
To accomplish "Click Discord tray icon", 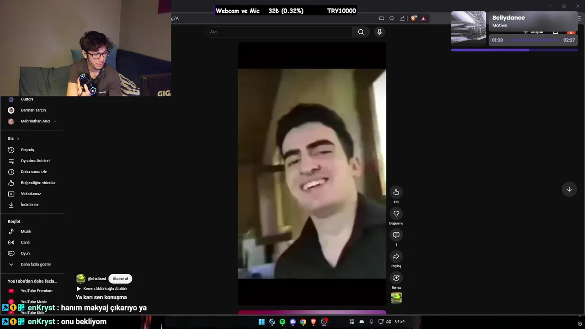I will (362, 322).
